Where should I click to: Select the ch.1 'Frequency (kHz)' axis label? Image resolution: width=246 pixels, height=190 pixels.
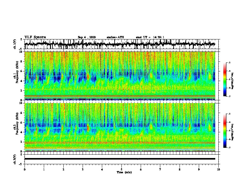[17, 73]
